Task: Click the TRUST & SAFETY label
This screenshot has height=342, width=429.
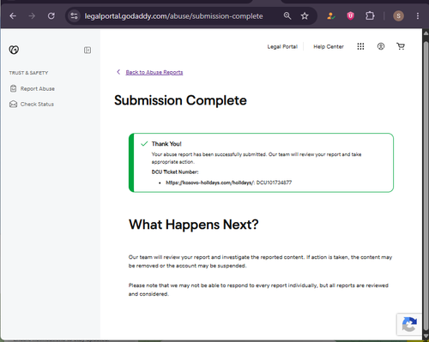Action: pyautogui.click(x=28, y=73)
